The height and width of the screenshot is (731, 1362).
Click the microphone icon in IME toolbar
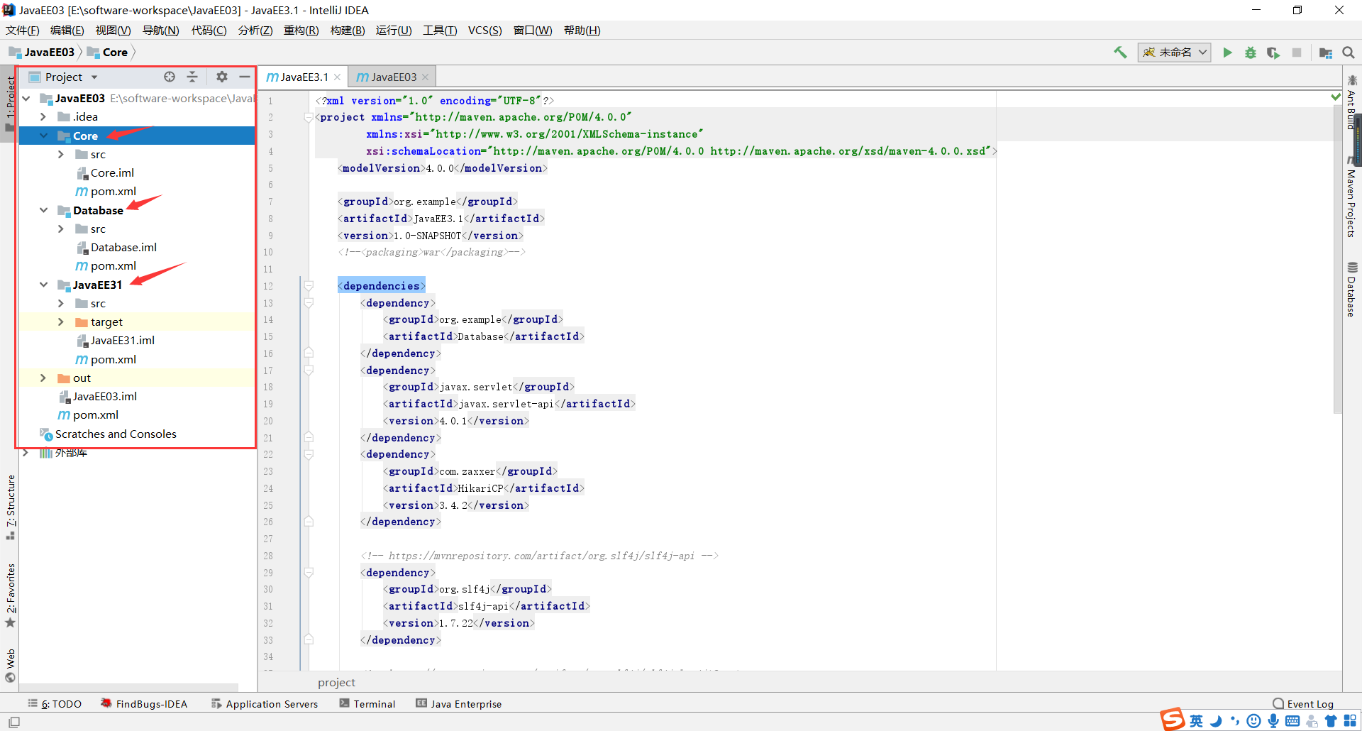1273,721
